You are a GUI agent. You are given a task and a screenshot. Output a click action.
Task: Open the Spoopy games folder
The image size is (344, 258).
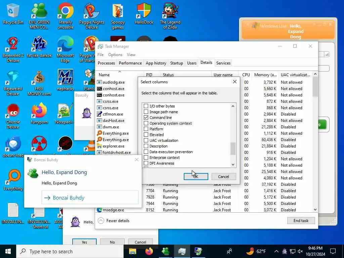118,16
